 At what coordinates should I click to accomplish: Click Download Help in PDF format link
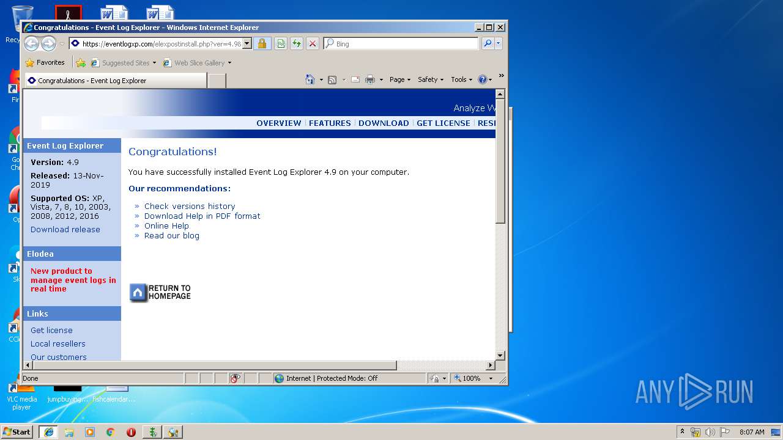pyautogui.click(x=202, y=216)
